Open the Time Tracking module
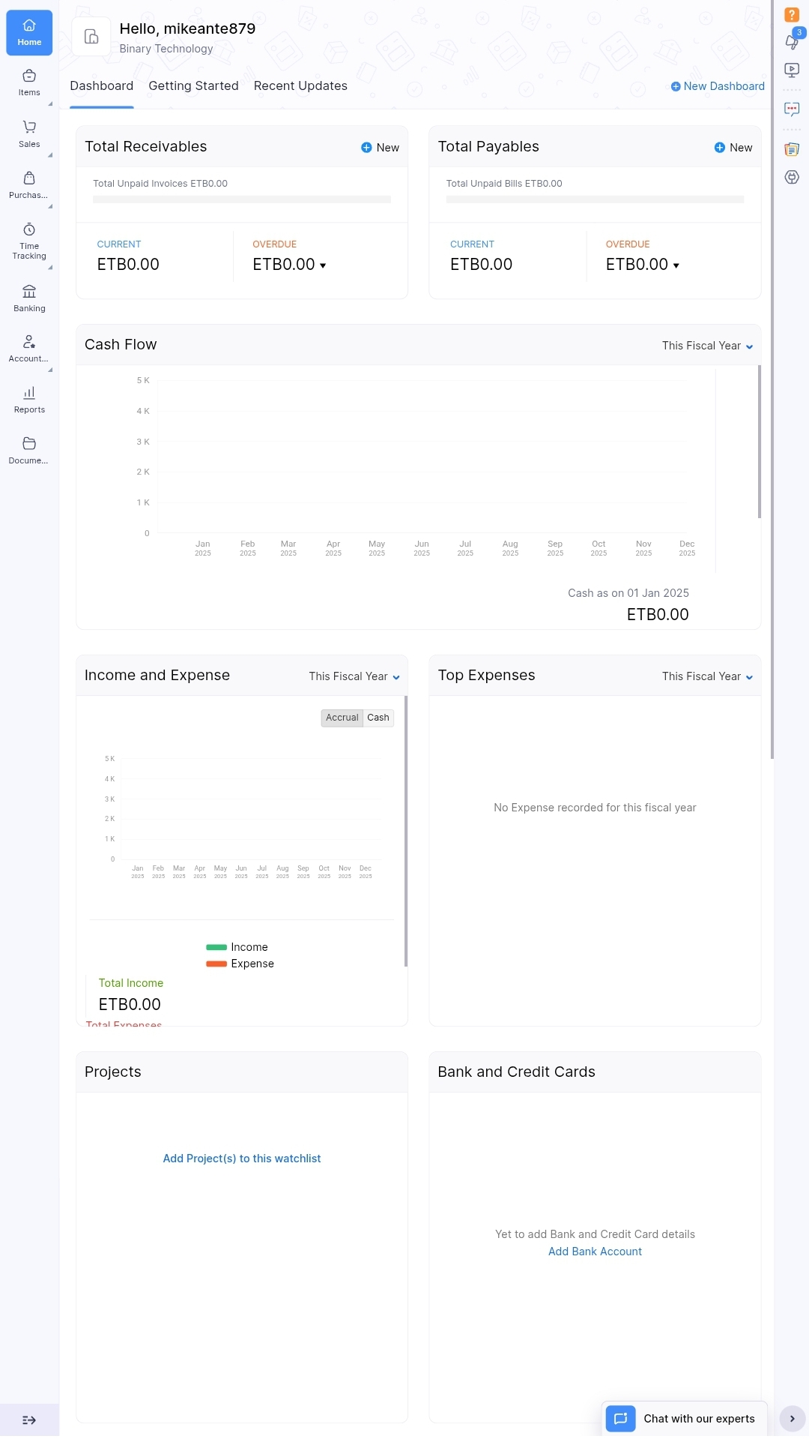 point(29,240)
